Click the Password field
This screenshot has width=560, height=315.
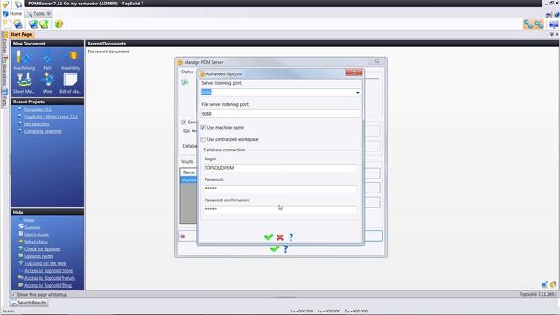280,188
